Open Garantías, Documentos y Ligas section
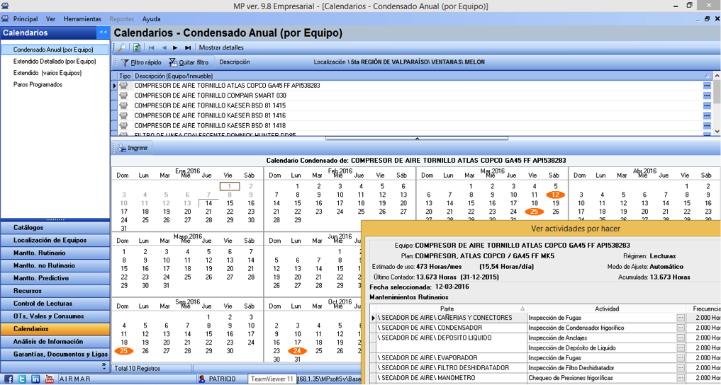Screen dimensions: 721x385 coord(55,355)
